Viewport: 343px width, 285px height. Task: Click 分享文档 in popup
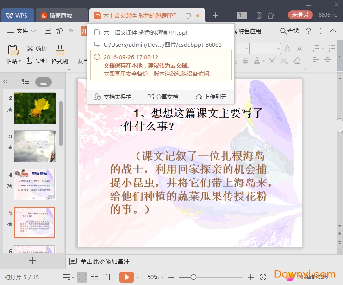(x=163, y=97)
